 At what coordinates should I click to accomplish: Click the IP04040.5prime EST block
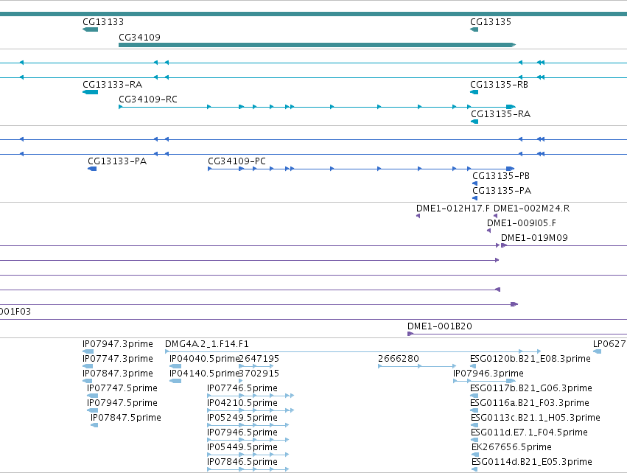[x=175, y=366]
